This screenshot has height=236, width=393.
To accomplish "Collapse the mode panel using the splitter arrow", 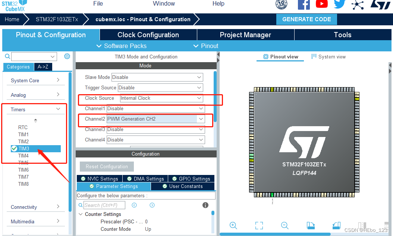I will (218, 54).
